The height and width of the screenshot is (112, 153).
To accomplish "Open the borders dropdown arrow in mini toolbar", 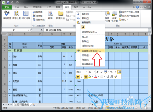I will point(105,77).
